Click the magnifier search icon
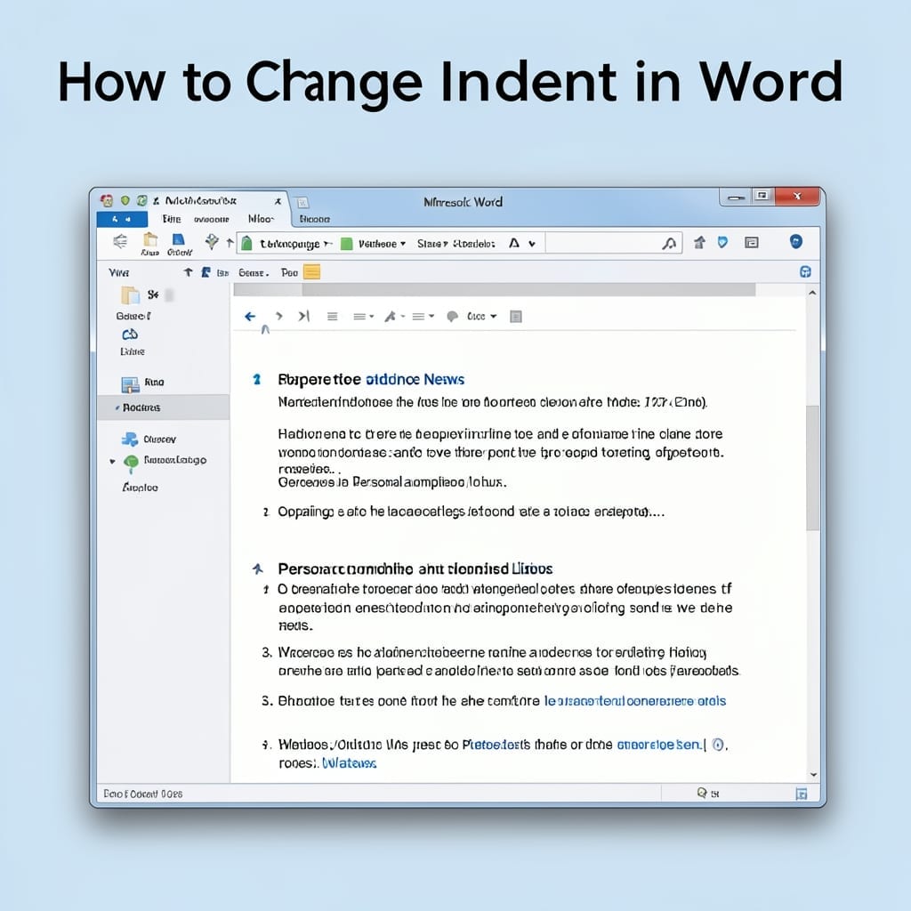The width and height of the screenshot is (911, 911). (x=669, y=244)
